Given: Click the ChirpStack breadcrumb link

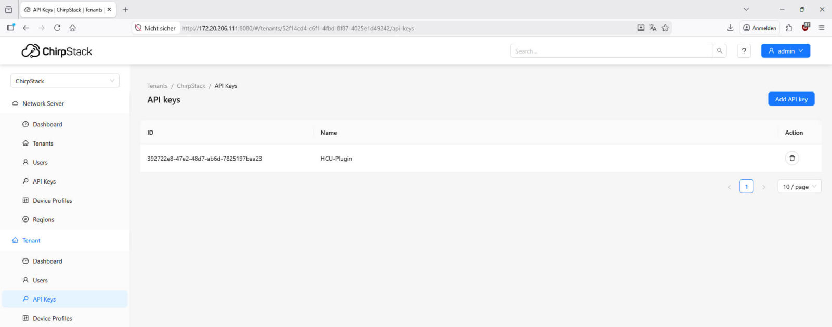Looking at the screenshot, I should click(x=191, y=86).
